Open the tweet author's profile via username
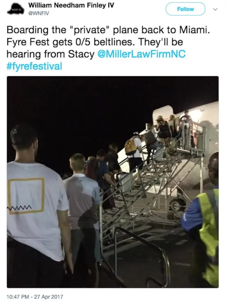The height and width of the screenshot is (304, 227). 39,13
